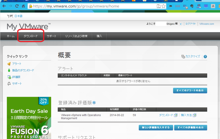This screenshot has width=220, height=139.
Task: Click ダウンロード link in vSphere row
Action: [x=166, y=115]
